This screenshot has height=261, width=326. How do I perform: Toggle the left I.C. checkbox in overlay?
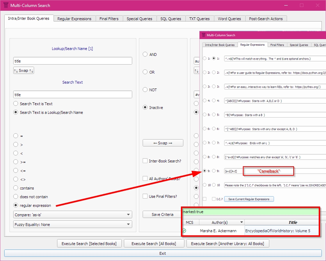[205, 199]
